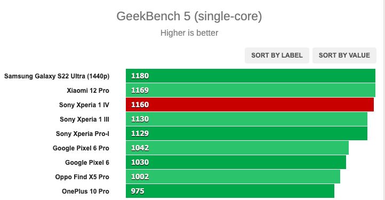Click the SORT BY VALUE button
The width and height of the screenshot is (385, 200).
tap(344, 55)
